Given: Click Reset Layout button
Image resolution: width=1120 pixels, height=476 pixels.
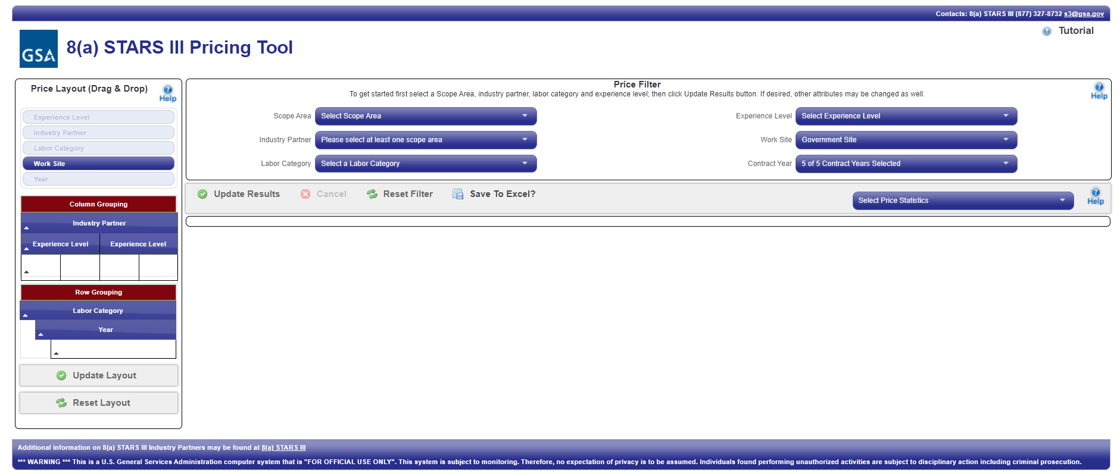Looking at the screenshot, I should 99,403.
